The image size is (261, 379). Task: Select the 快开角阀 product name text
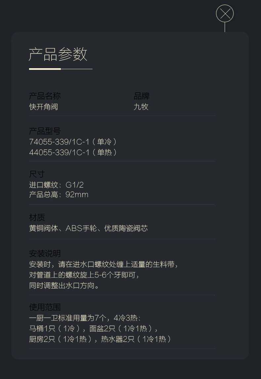coord(44,107)
